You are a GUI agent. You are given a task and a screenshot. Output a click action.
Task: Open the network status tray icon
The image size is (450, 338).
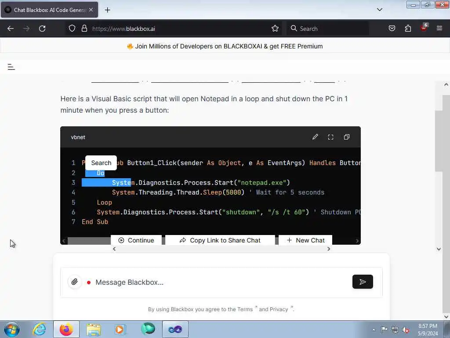(395, 330)
